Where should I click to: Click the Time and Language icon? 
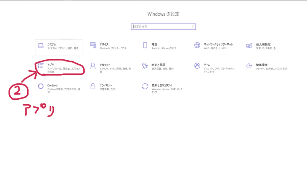tap(145, 66)
